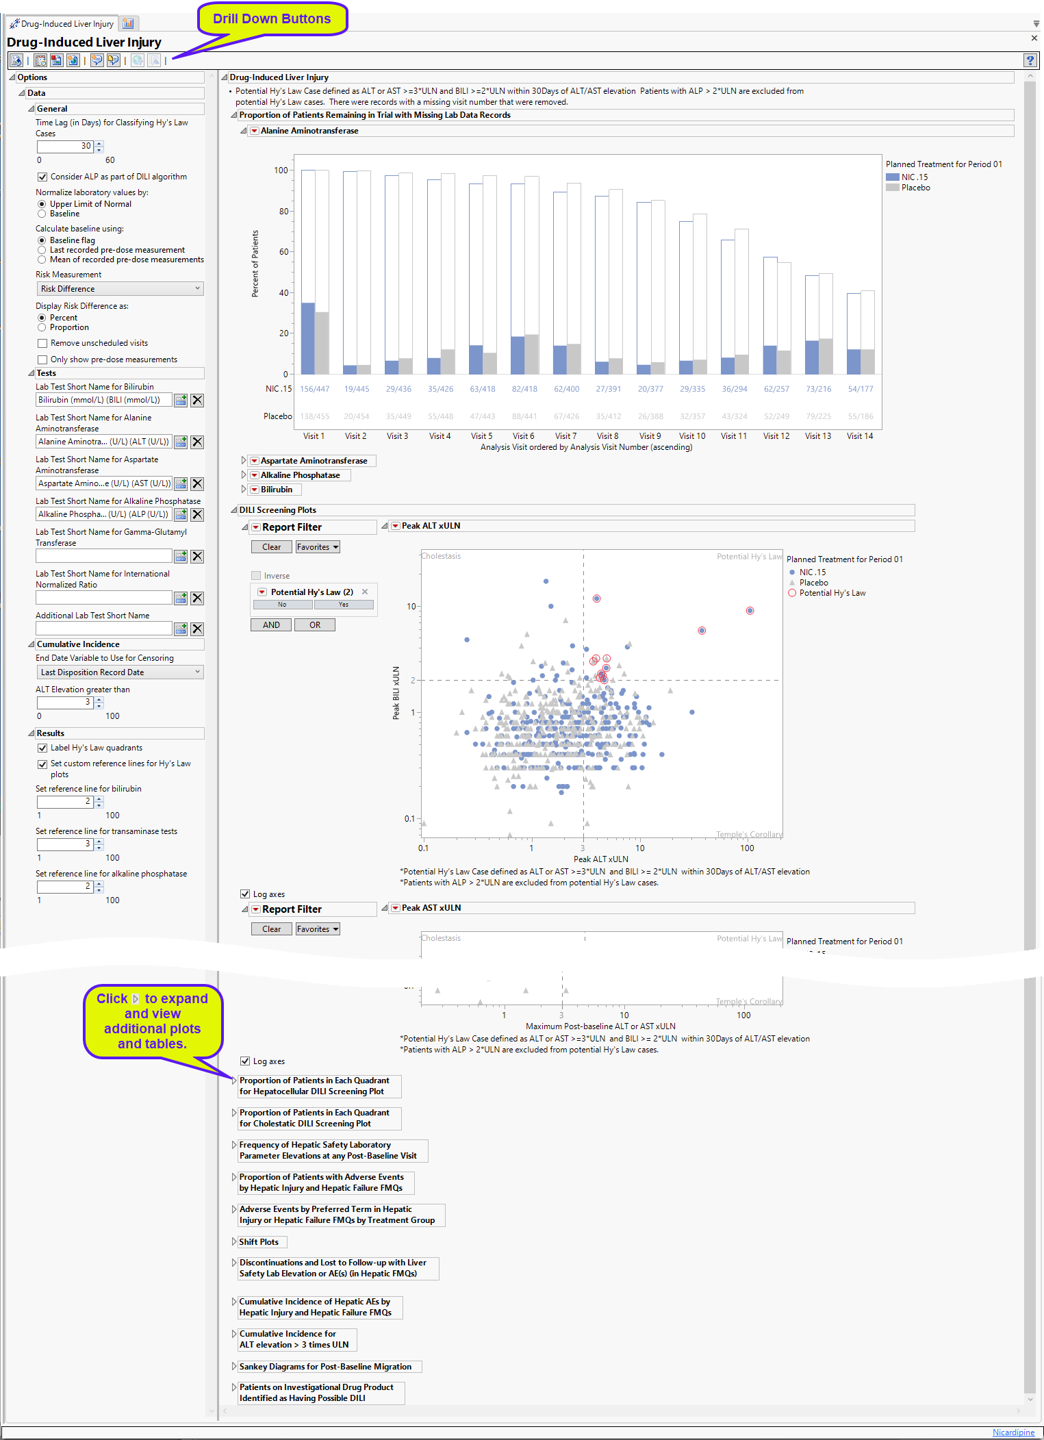Select Yes in Potential Hy's Law filter
The height and width of the screenshot is (1440, 1044).
[344, 605]
